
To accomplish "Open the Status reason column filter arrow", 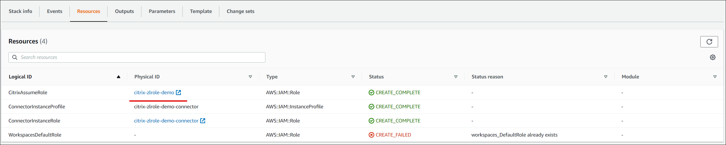I will click(x=605, y=77).
